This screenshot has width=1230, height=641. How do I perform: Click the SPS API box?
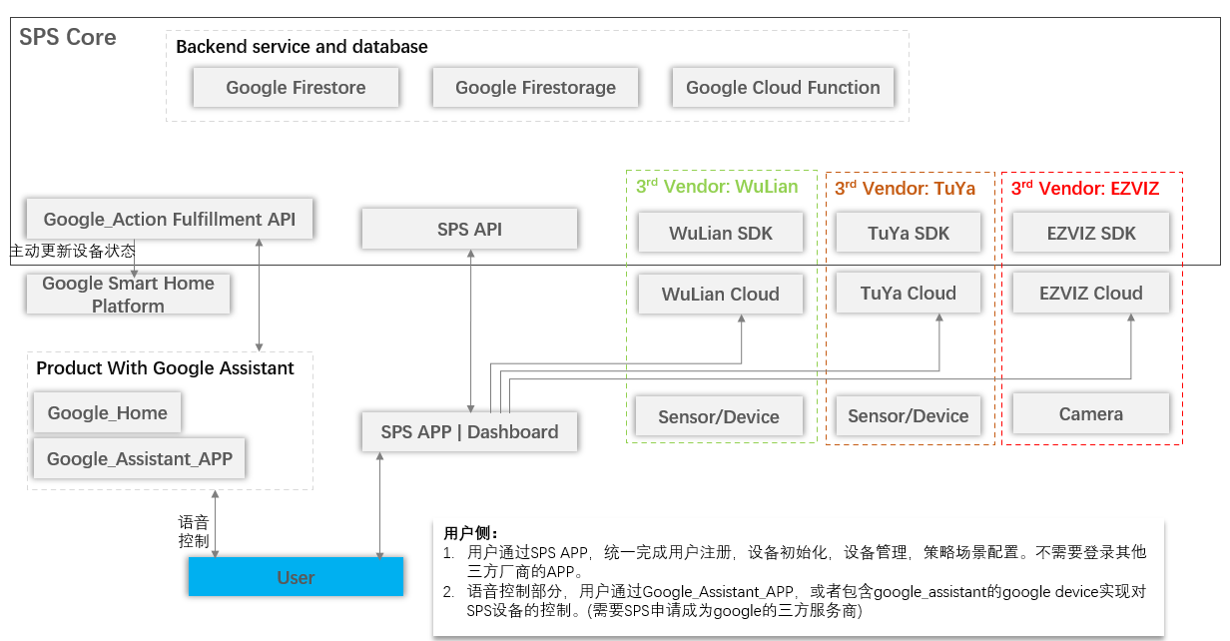[469, 229]
